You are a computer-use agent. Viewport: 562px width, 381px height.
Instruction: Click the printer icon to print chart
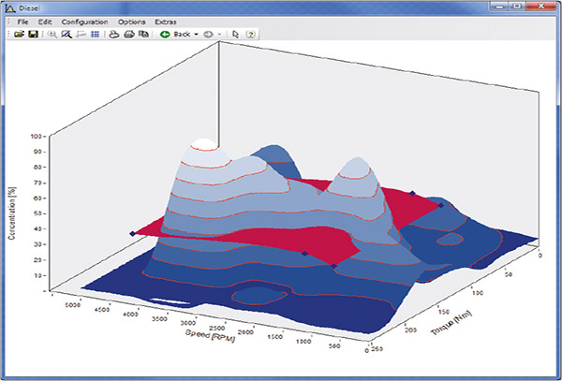pos(129,34)
